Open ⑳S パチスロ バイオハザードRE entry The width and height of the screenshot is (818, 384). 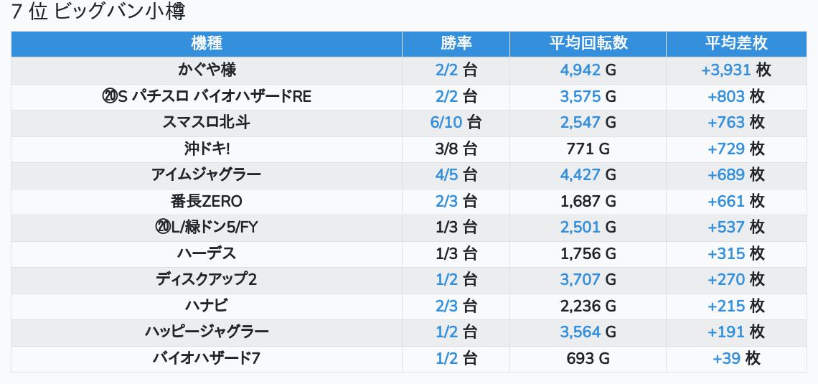[x=207, y=96]
